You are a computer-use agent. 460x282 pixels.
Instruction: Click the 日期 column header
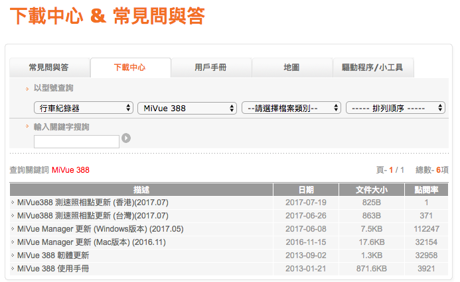pos(306,190)
